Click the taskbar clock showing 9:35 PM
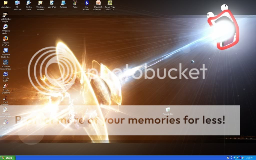The height and width of the screenshot is (160, 256). click(x=250, y=158)
